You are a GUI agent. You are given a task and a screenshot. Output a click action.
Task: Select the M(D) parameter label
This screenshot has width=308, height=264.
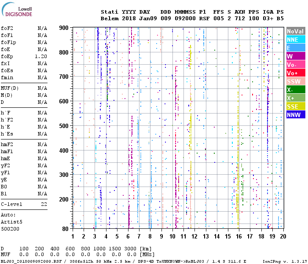[7, 95]
